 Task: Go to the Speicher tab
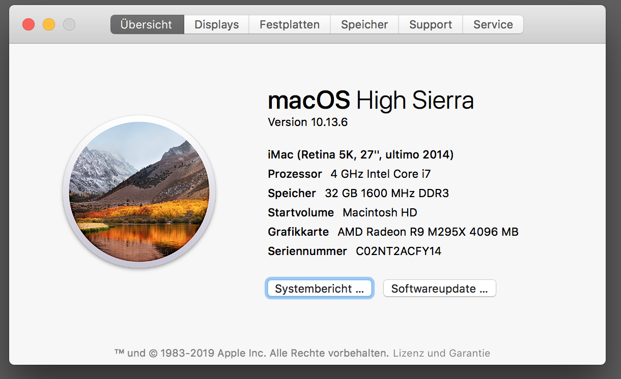pyautogui.click(x=364, y=24)
